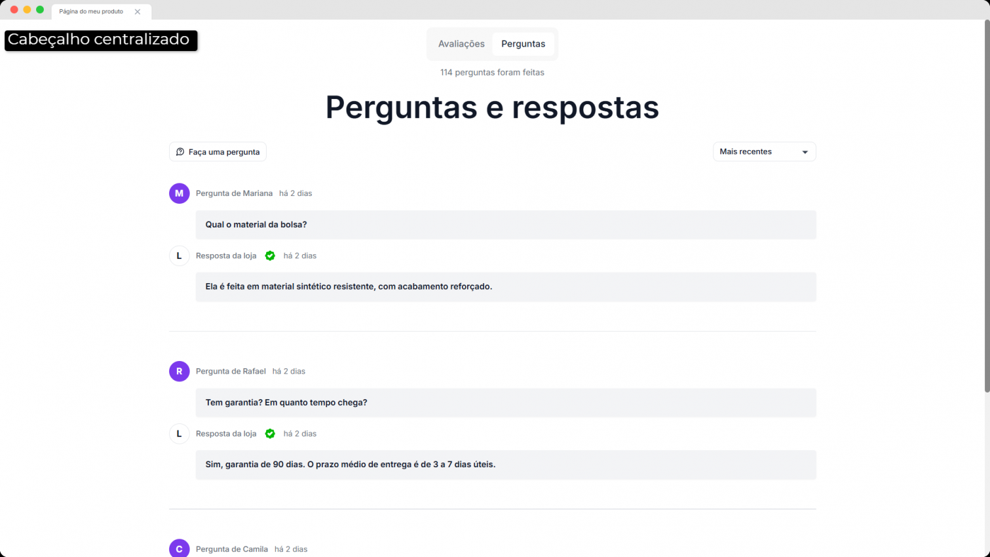The width and height of the screenshot is (990, 557).
Task: Click the Pergunta de Rafael label
Action: coord(231,371)
